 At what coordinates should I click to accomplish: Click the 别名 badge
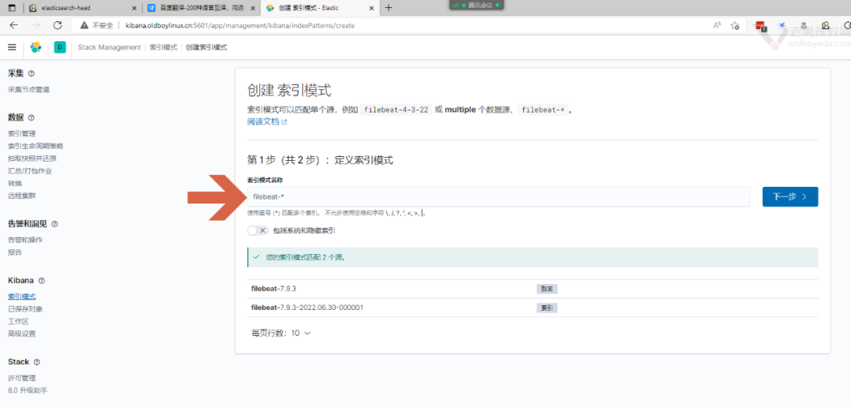tap(547, 289)
